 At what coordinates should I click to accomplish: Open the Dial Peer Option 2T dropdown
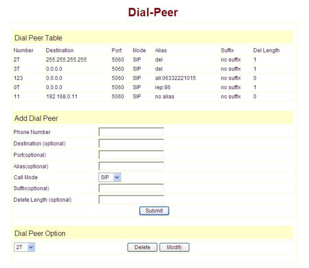[x=24, y=247]
